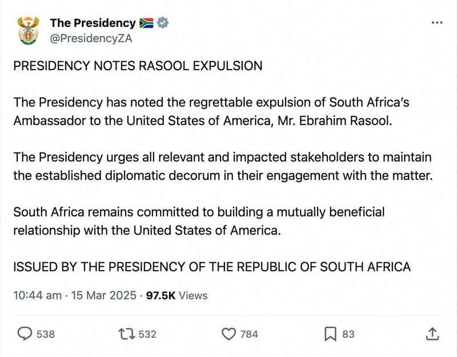Viewport: 457px width, 357px height.
Task: Click the display name The Presidency
Action: coord(93,23)
